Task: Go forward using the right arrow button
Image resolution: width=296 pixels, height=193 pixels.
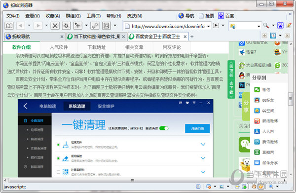Action: pos(38,26)
